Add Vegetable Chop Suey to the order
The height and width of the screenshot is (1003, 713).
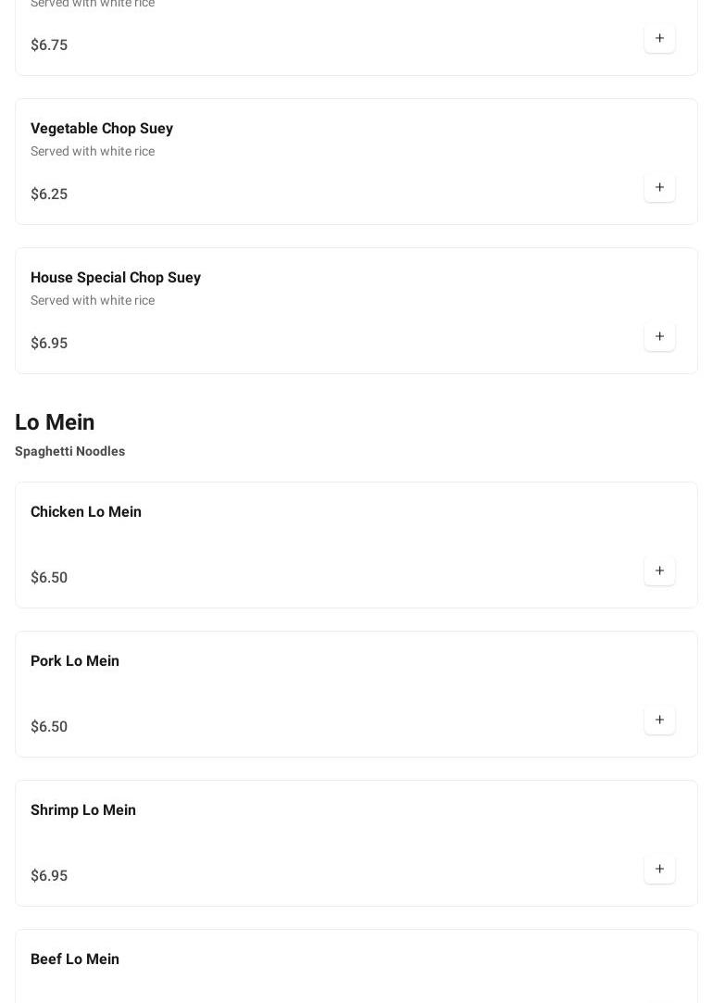coord(659,188)
